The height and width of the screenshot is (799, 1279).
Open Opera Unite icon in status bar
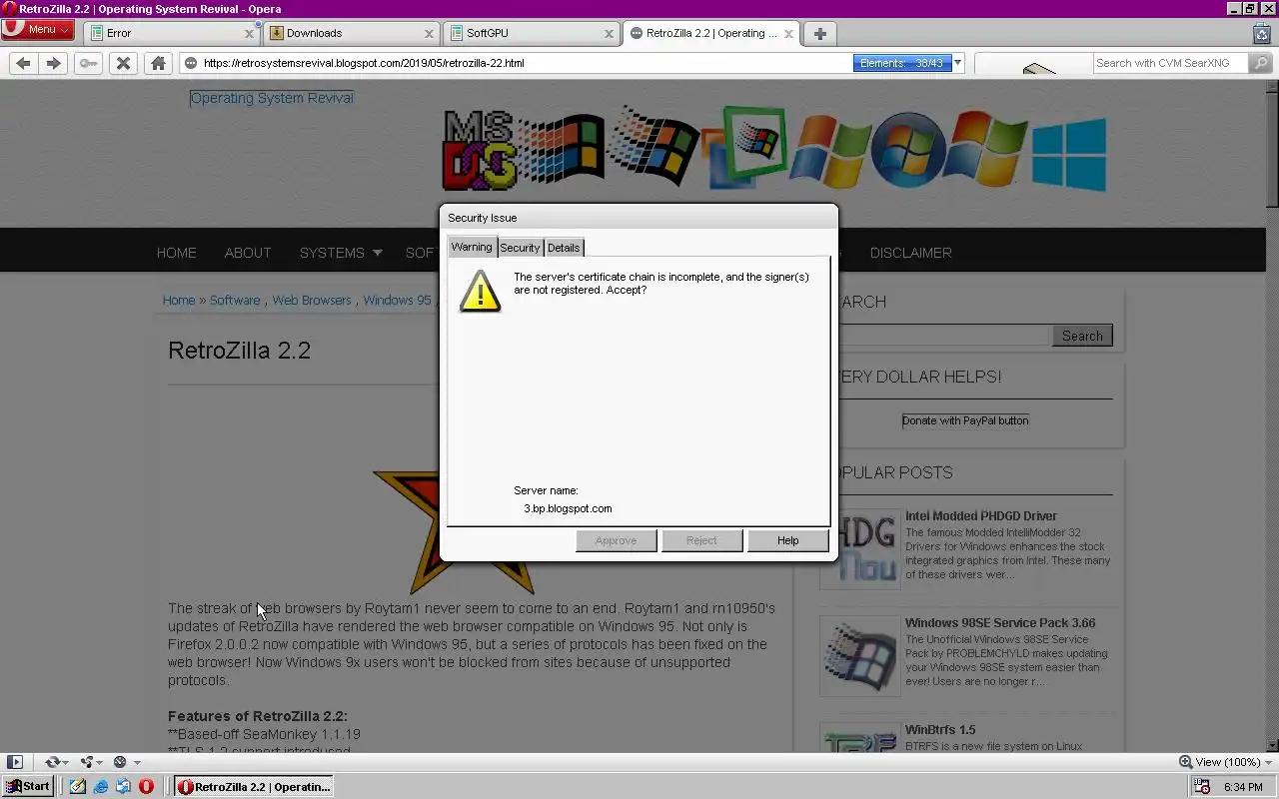tap(87, 762)
